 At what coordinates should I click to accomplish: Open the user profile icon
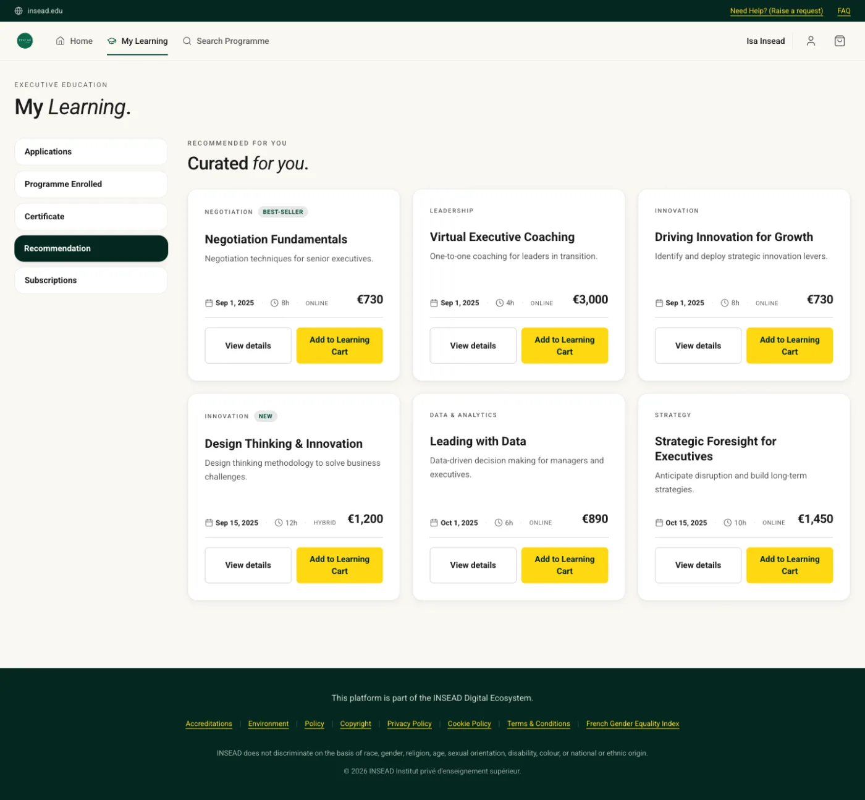pyautogui.click(x=811, y=41)
